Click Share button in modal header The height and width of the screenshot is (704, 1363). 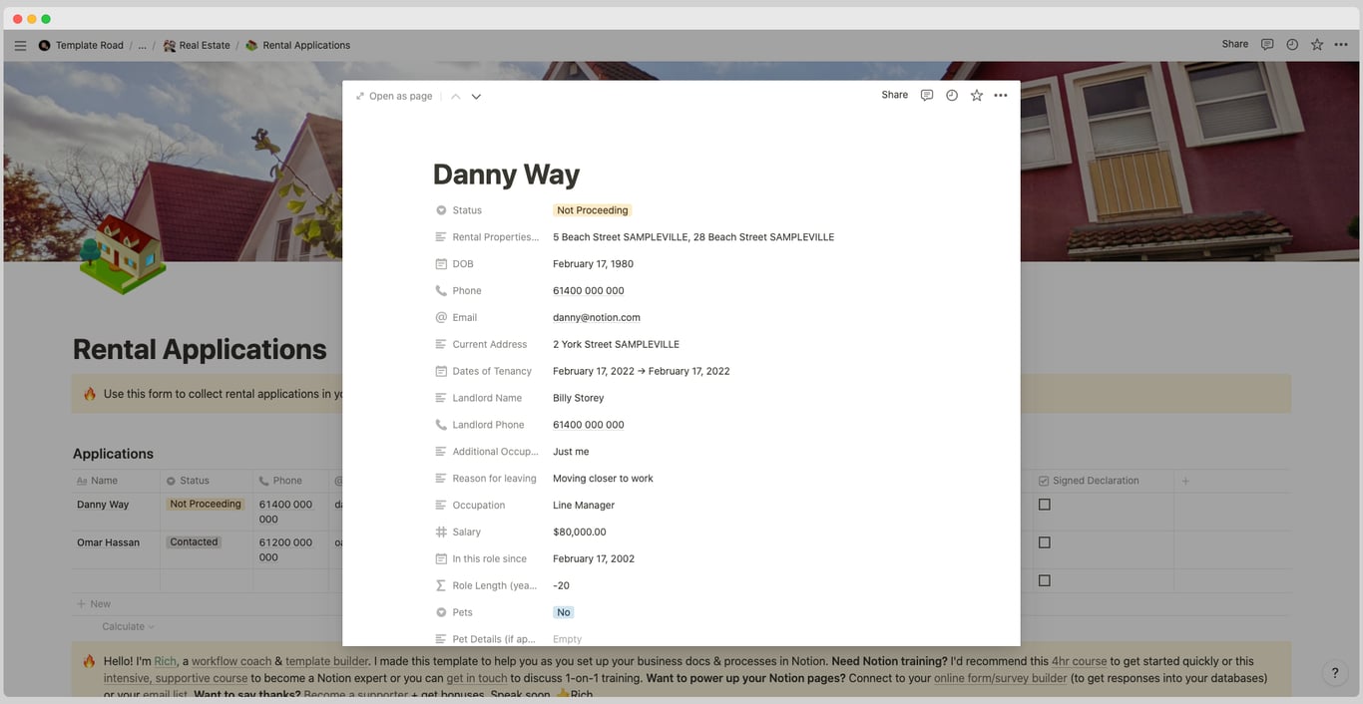pyautogui.click(x=895, y=95)
